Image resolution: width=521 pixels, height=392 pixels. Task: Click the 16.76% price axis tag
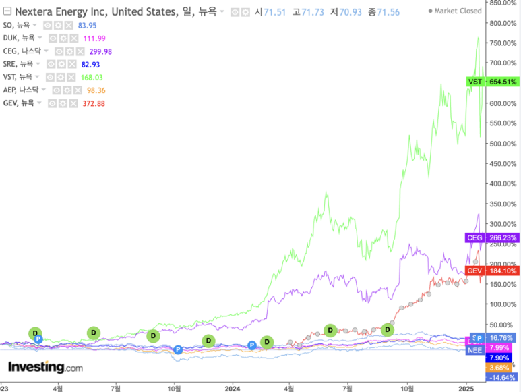[501, 338]
